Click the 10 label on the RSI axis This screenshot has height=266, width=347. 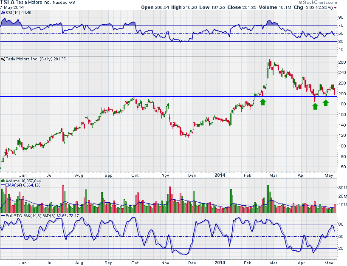(341, 49)
